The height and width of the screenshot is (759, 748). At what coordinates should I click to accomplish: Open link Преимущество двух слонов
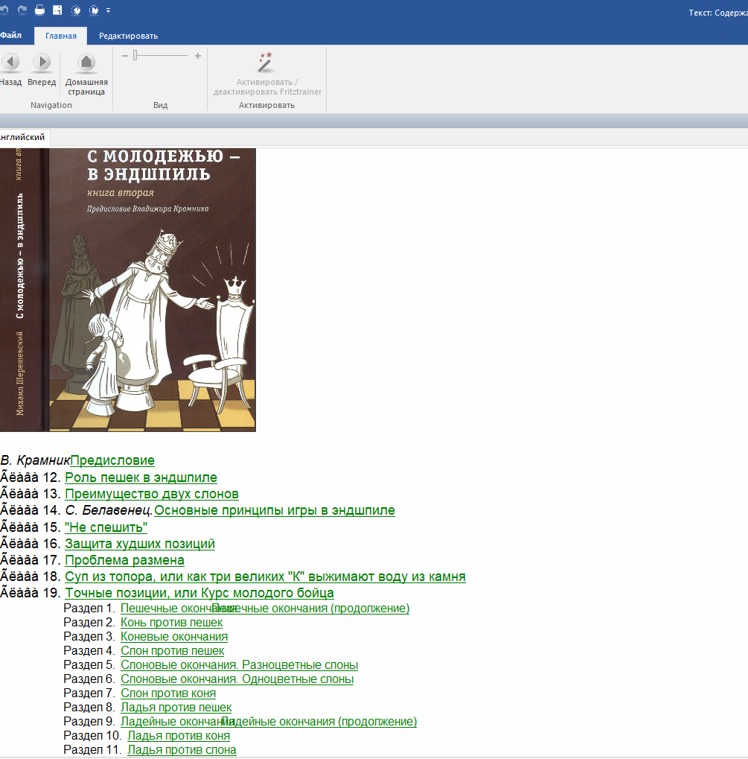pos(152,494)
